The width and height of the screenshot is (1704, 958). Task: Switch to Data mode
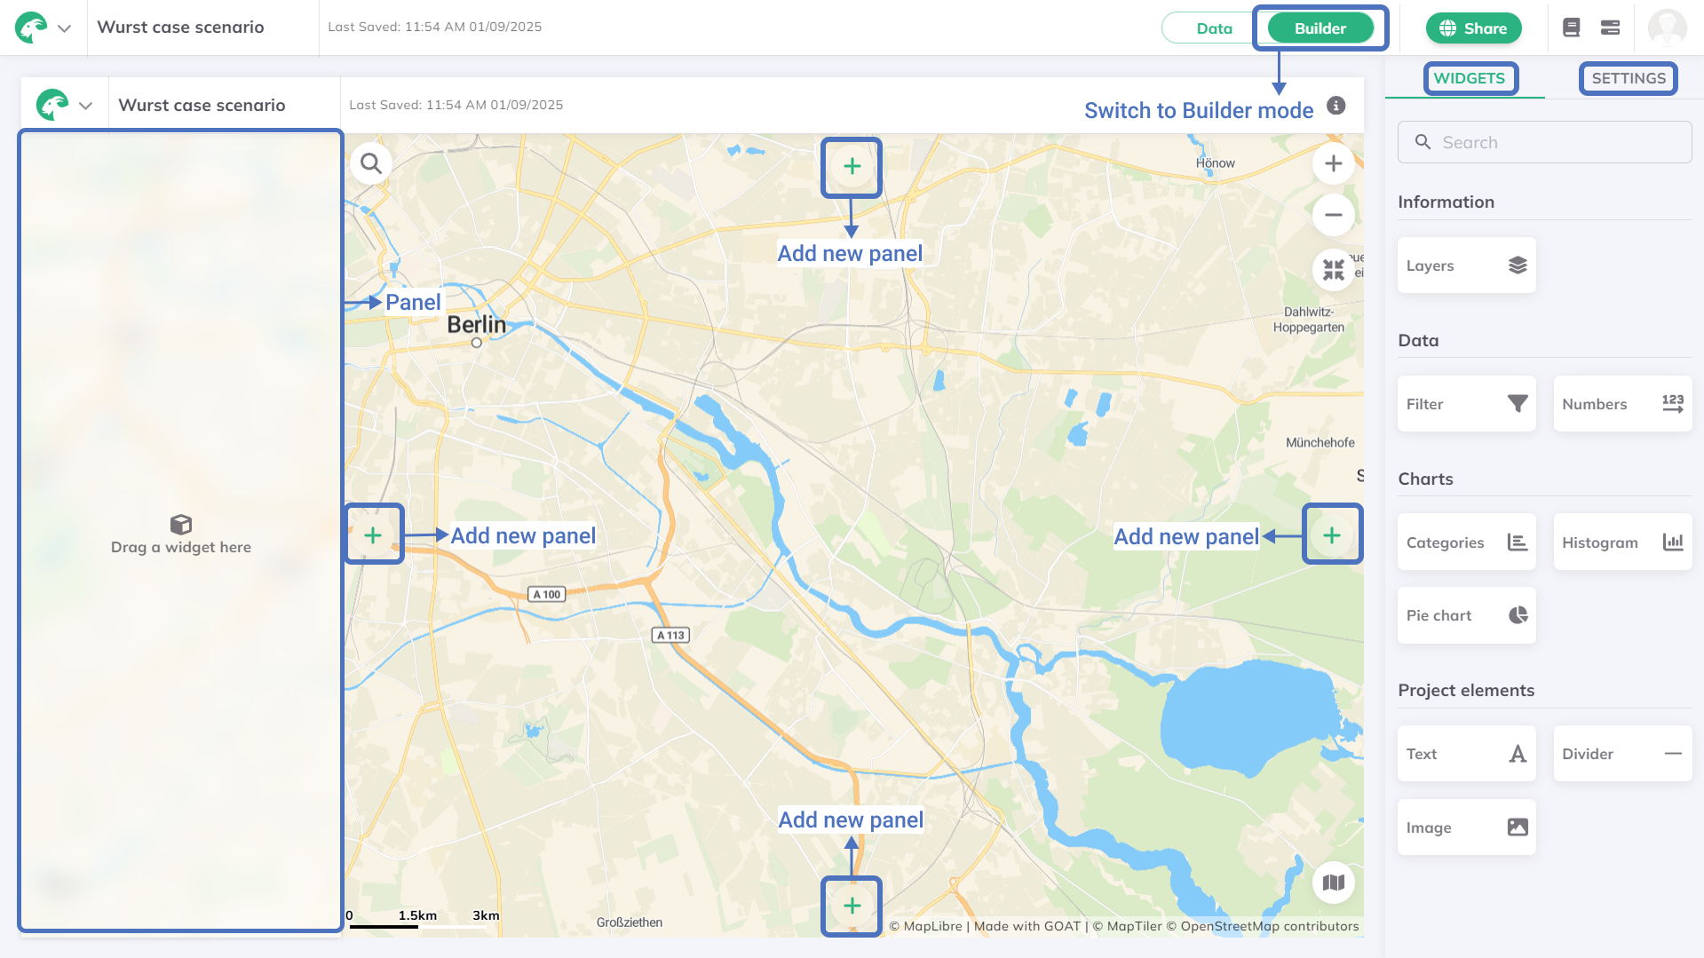pyautogui.click(x=1214, y=28)
